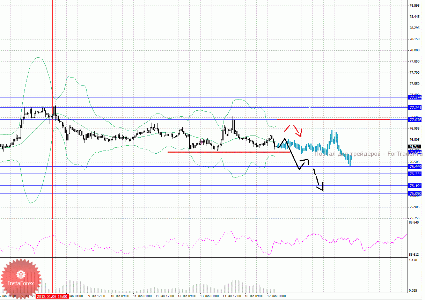Viewport: 425px width, 300px height.
Task: Click the InstaForex logo badge
Action: pyautogui.click(x=21, y=279)
